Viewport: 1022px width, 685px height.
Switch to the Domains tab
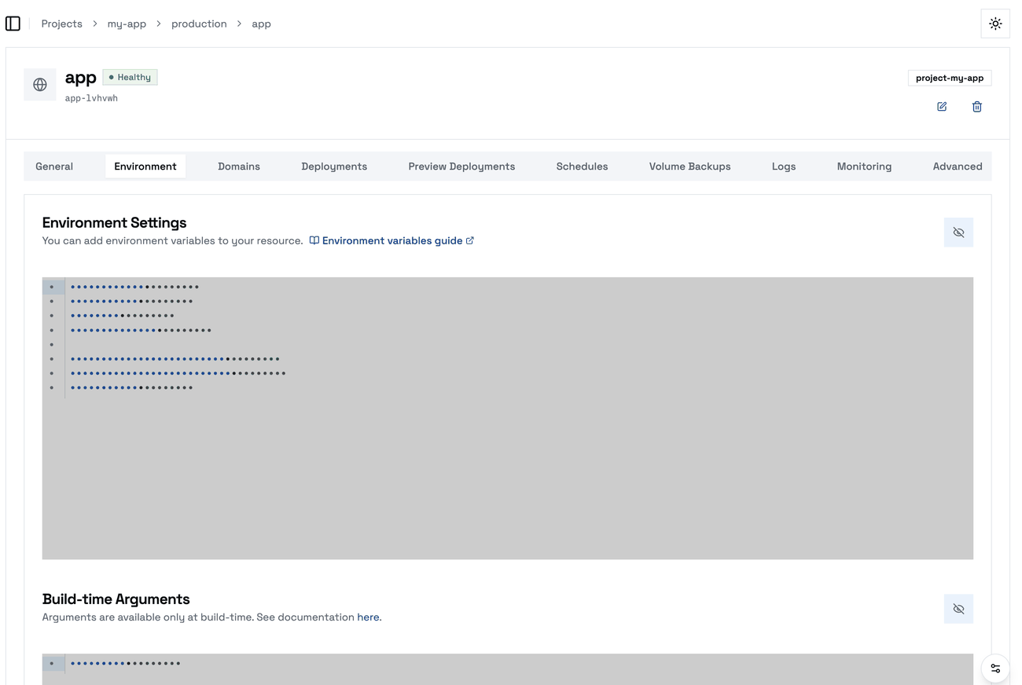coord(239,167)
